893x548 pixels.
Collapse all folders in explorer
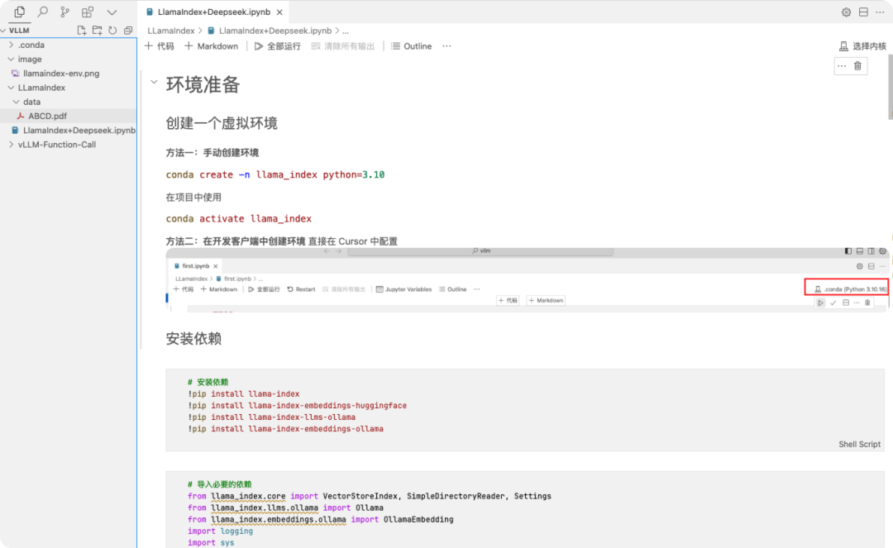128,30
